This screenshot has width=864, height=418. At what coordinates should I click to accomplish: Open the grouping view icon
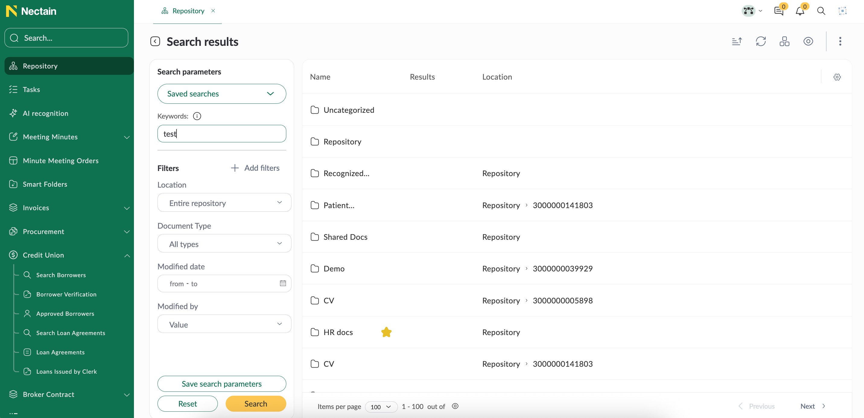[785, 41]
